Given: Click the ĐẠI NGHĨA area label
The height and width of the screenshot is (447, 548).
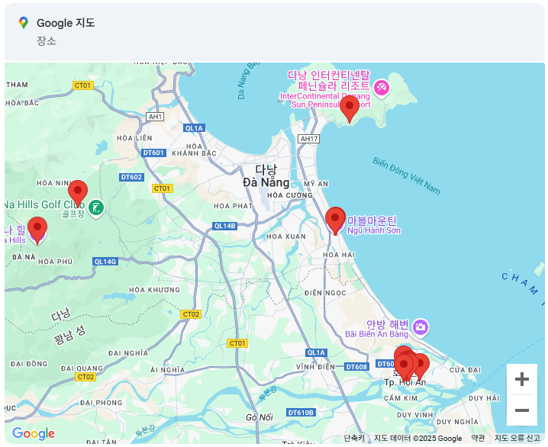Looking at the screenshot, I should (128, 353).
